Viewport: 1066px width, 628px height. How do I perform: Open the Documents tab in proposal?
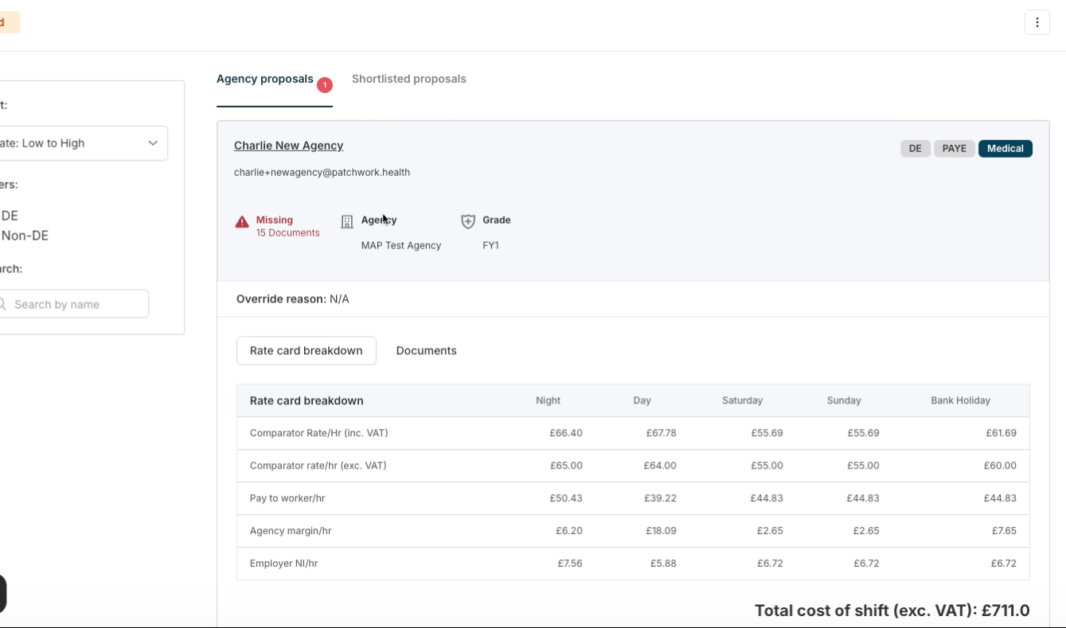pos(426,350)
